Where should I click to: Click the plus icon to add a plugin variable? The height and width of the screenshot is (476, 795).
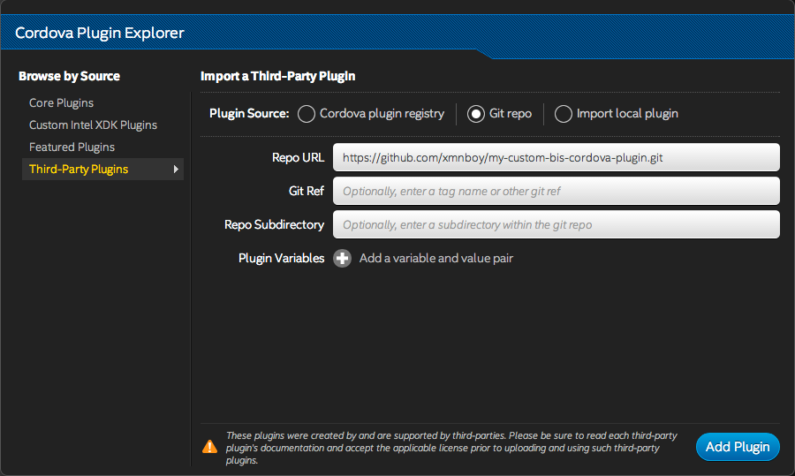pos(342,259)
